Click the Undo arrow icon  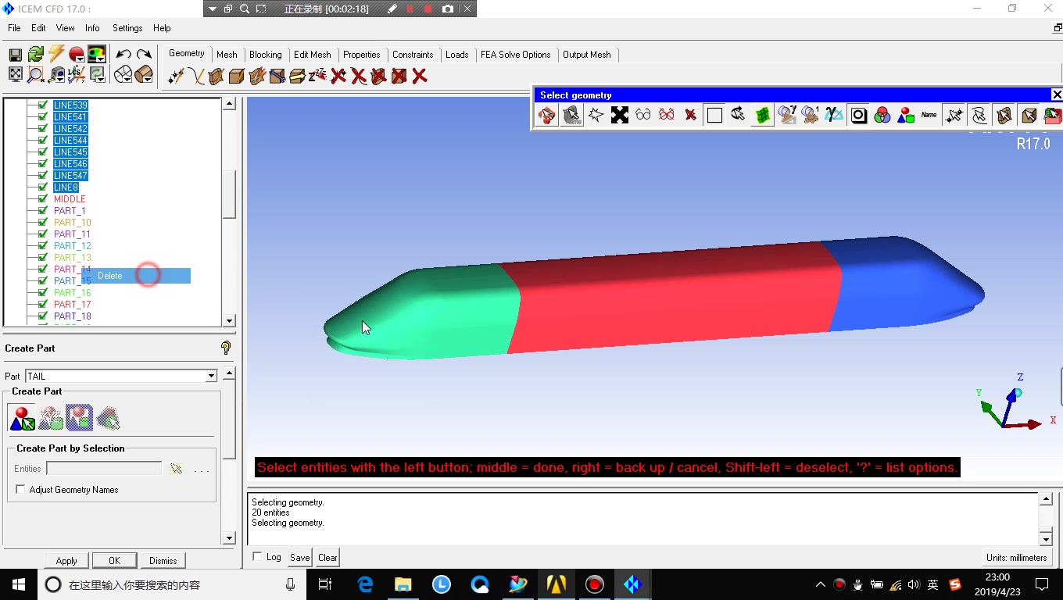123,53
